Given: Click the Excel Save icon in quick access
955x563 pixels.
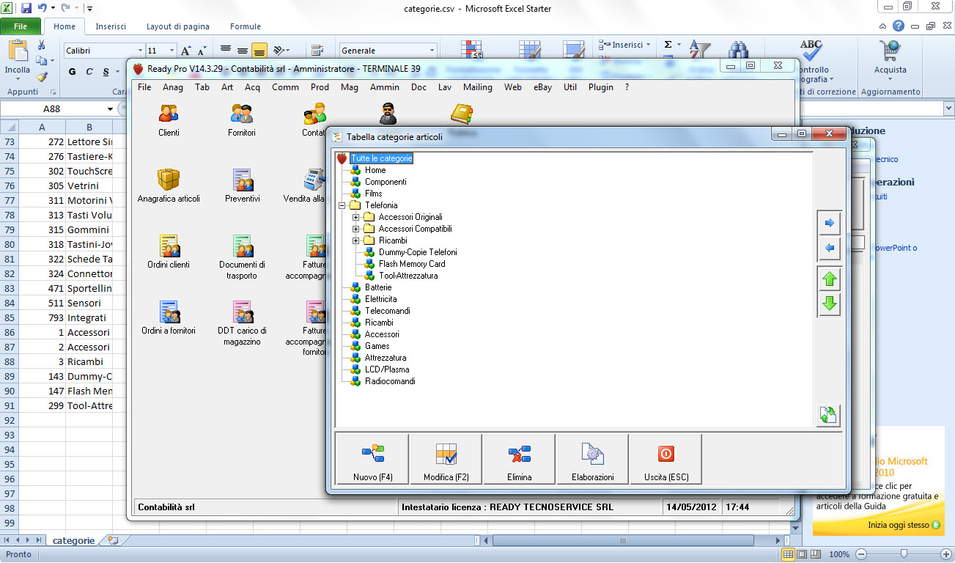Looking at the screenshot, I should pyautogui.click(x=26, y=8).
